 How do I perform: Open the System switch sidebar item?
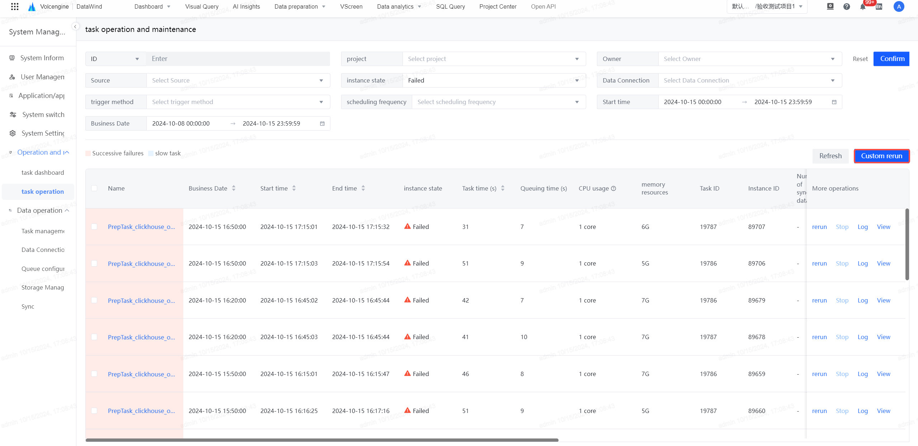37,114
